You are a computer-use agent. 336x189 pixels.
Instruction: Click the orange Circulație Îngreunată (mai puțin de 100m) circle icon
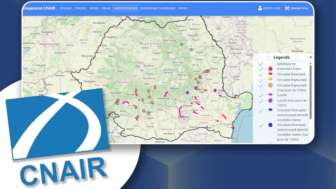coord(270,85)
